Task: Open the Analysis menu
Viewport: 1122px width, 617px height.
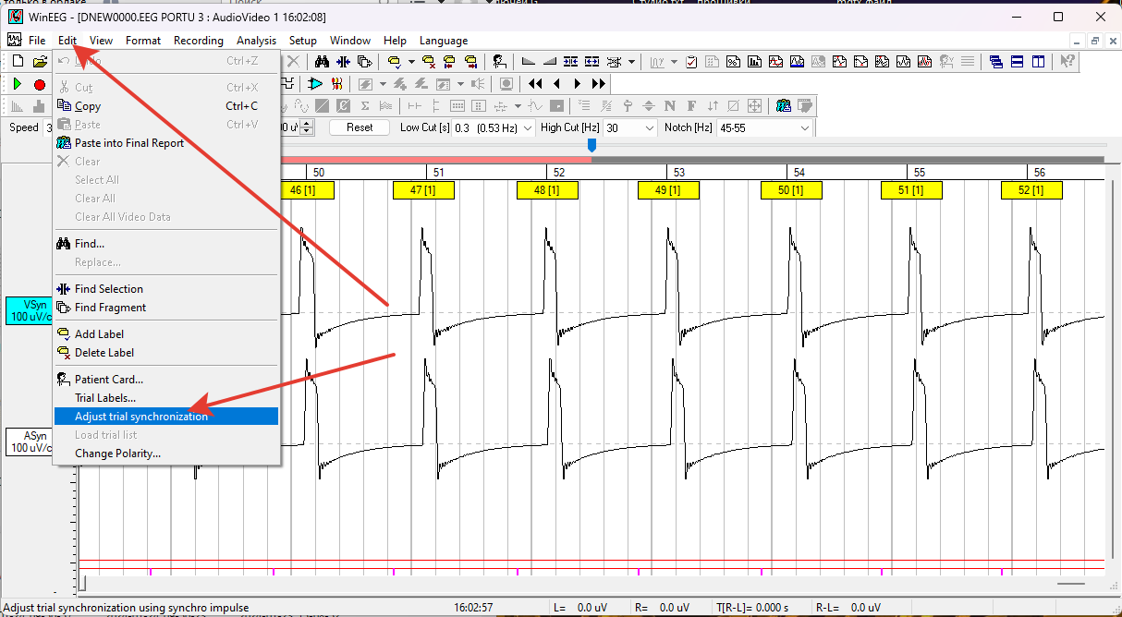Action: tap(256, 41)
